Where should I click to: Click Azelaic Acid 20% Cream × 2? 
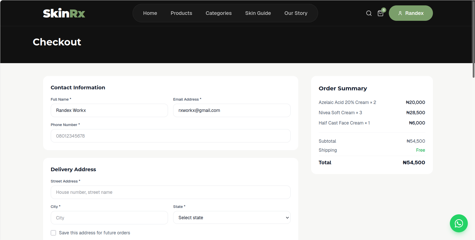pos(347,102)
